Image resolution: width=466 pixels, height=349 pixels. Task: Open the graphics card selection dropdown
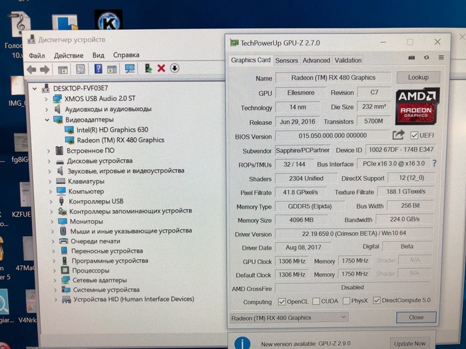tap(288, 318)
